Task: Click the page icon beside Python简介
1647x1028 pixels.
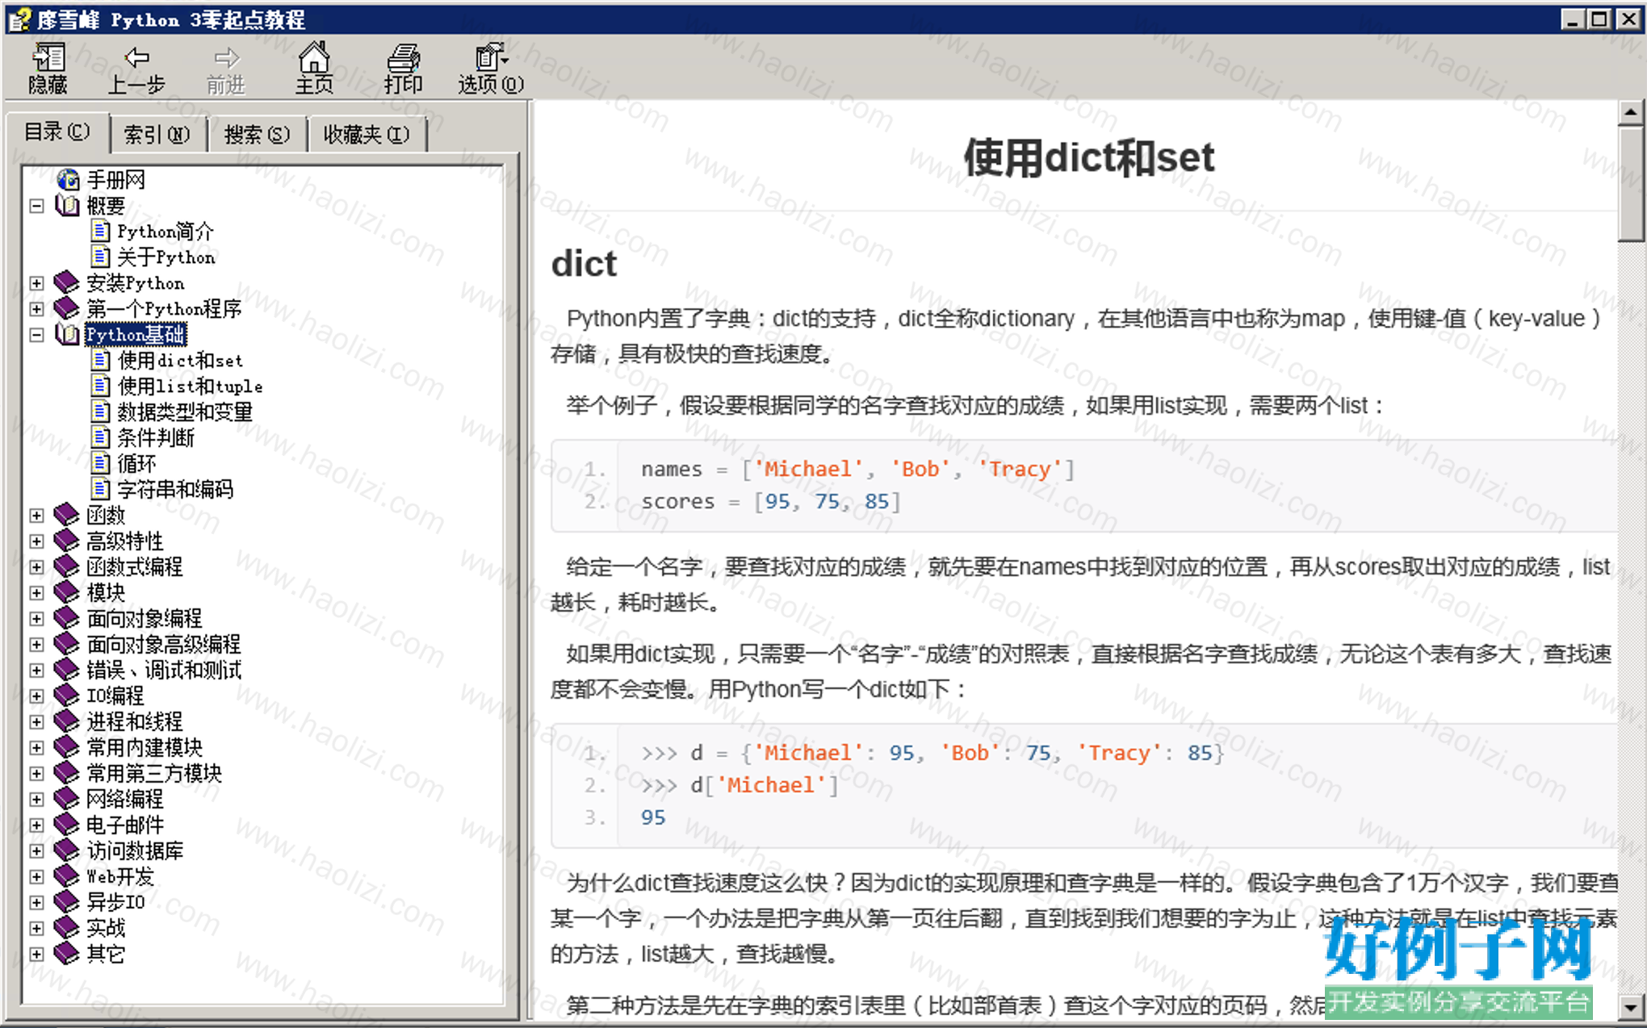Action: [x=101, y=231]
